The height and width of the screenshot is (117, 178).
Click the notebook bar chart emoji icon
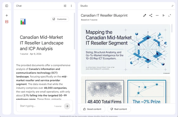point(23,21)
